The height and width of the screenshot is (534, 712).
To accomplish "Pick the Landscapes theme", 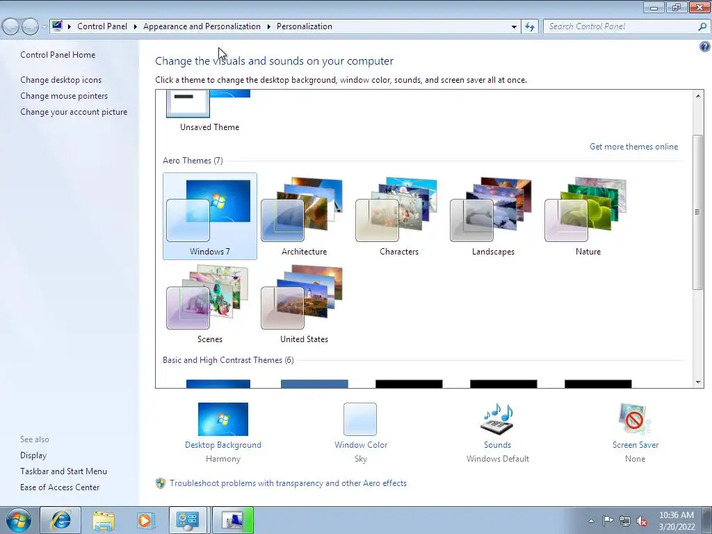I will point(493,216).
